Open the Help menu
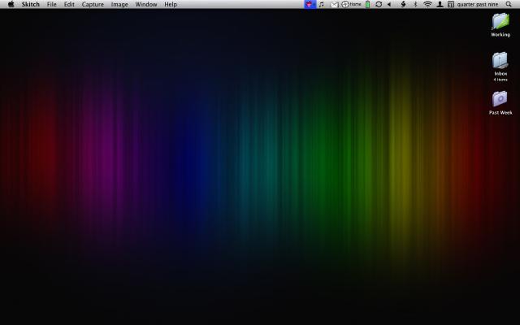 [x=171, y=4]
